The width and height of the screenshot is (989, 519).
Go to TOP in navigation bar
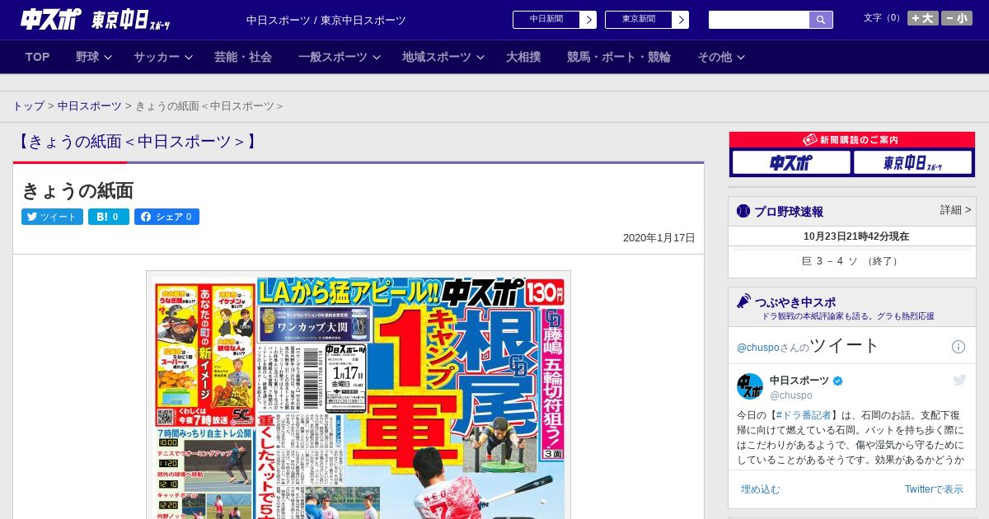tap(38, 57)
